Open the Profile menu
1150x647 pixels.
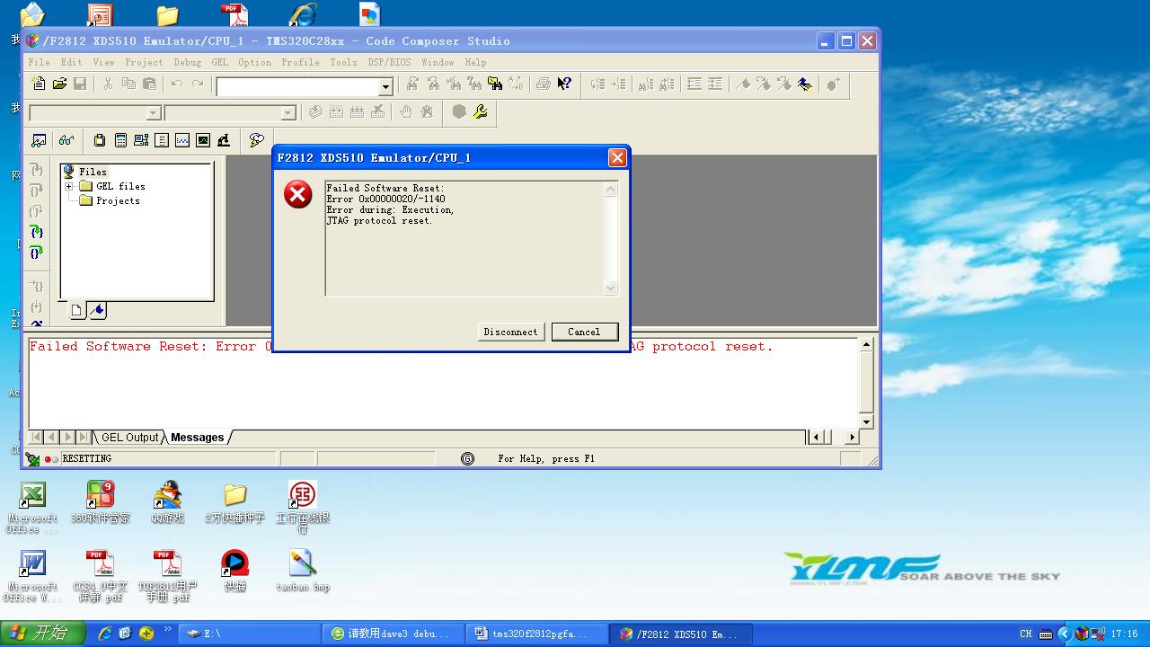[x=300, y=62]
